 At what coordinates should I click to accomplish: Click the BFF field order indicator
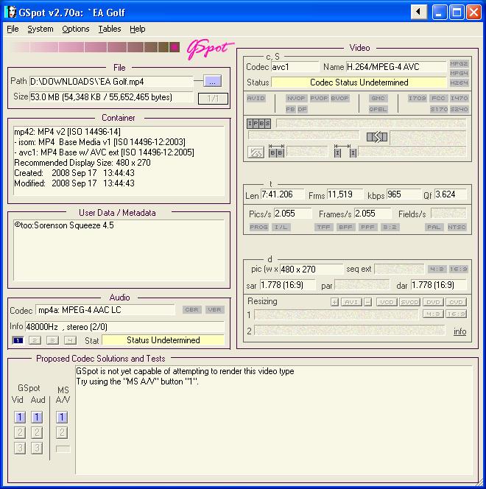click(x=345, y=227)
